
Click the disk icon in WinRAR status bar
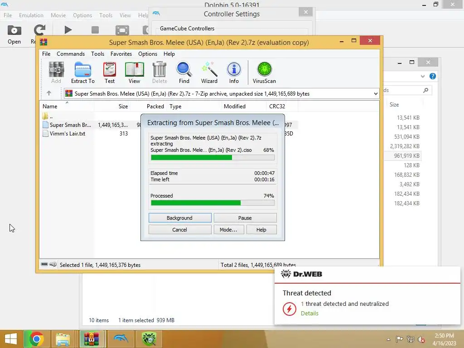point(44,264)
